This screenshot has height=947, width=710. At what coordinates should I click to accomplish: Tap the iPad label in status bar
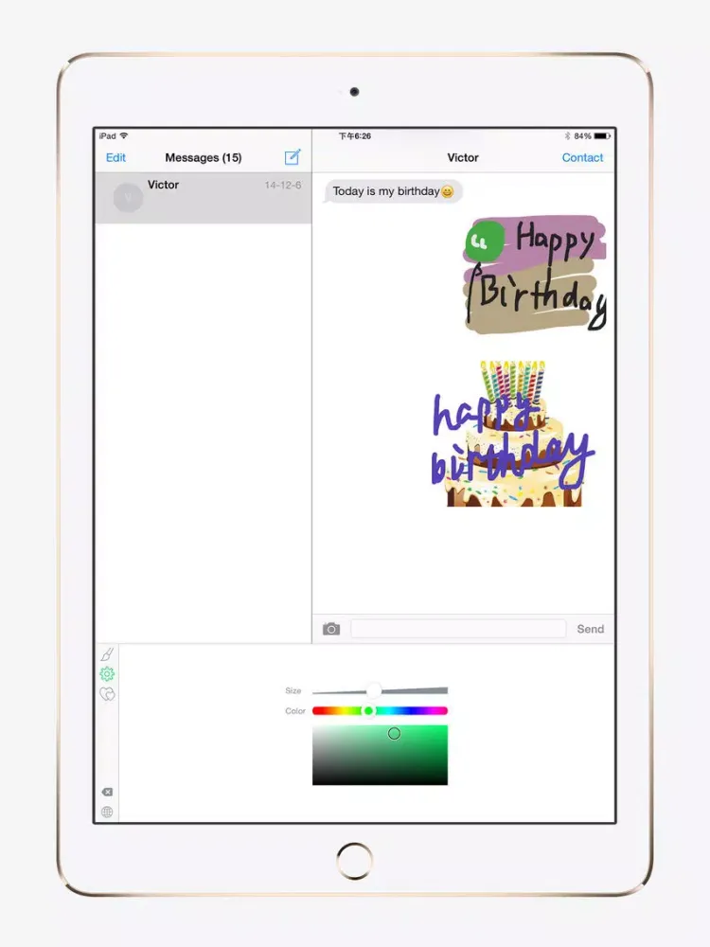[108, 135]
